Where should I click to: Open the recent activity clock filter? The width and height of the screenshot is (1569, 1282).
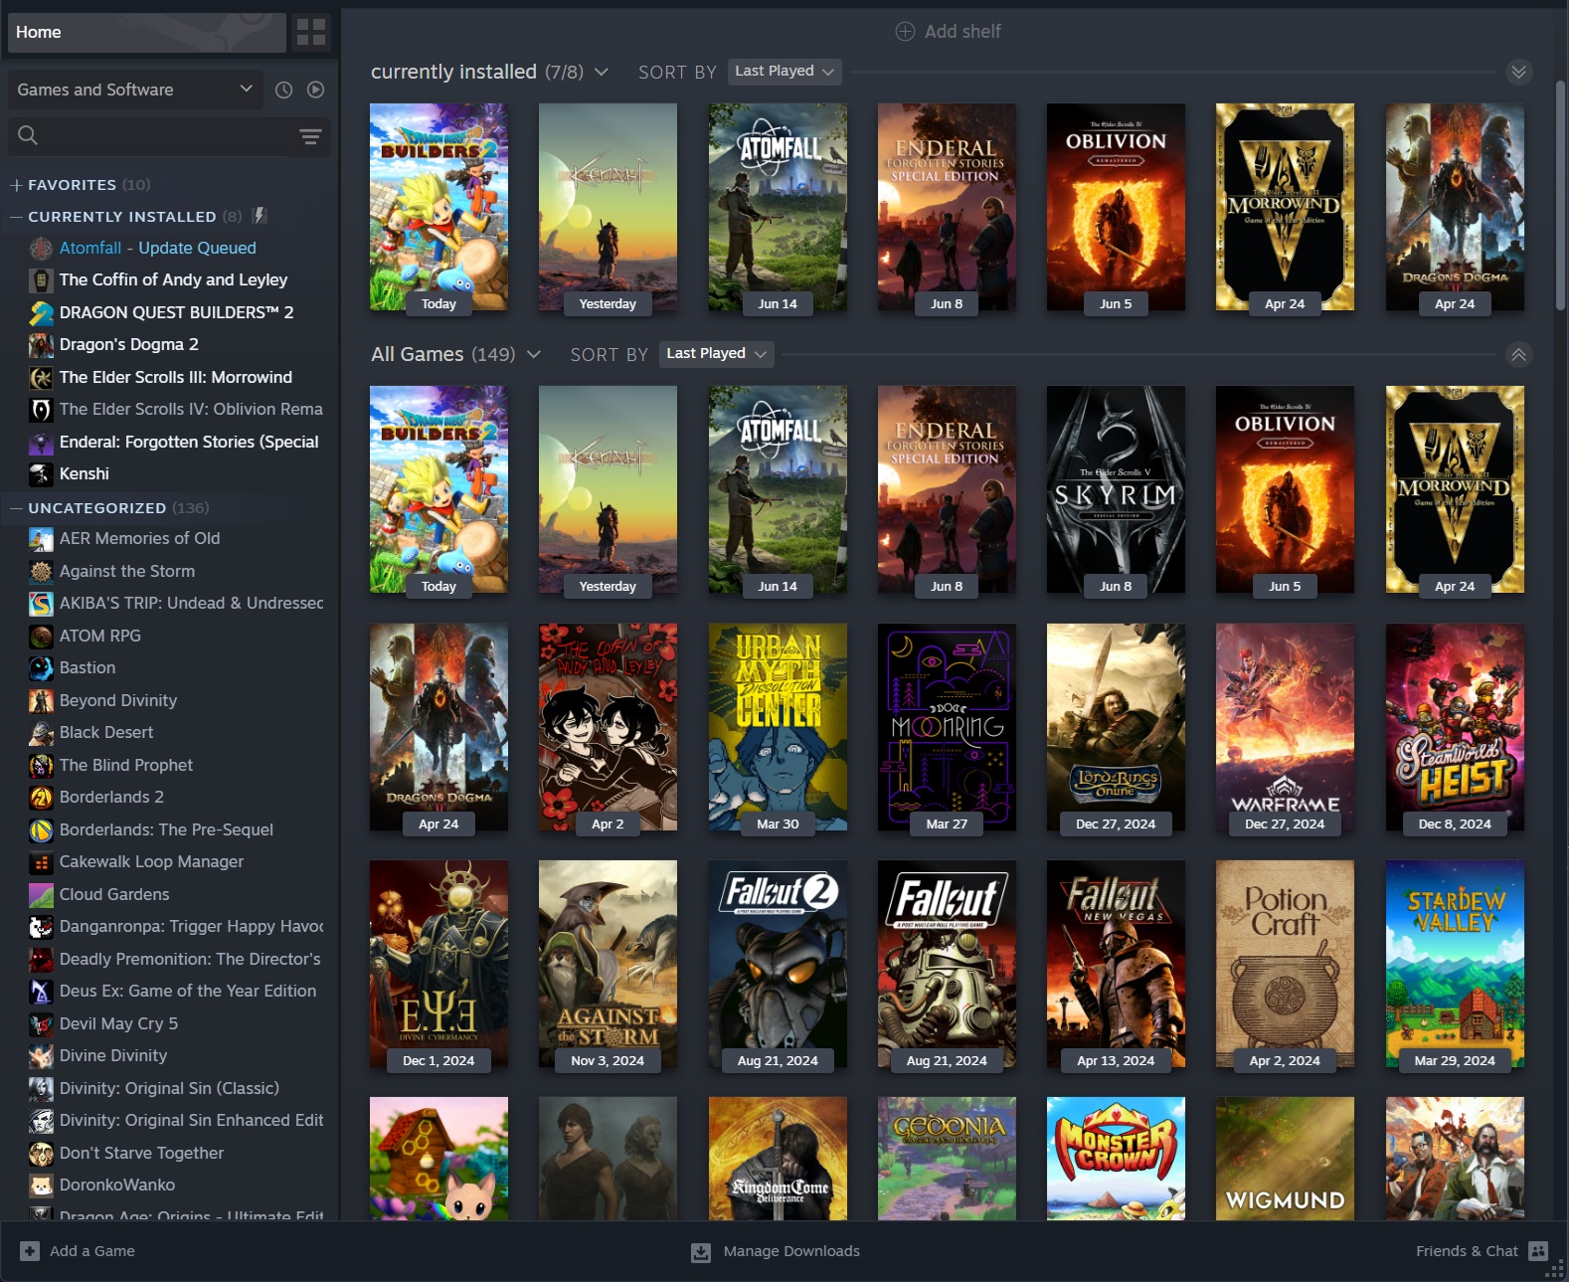click(x=284, y=90)
